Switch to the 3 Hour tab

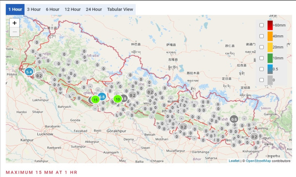(x=34, y=10)
